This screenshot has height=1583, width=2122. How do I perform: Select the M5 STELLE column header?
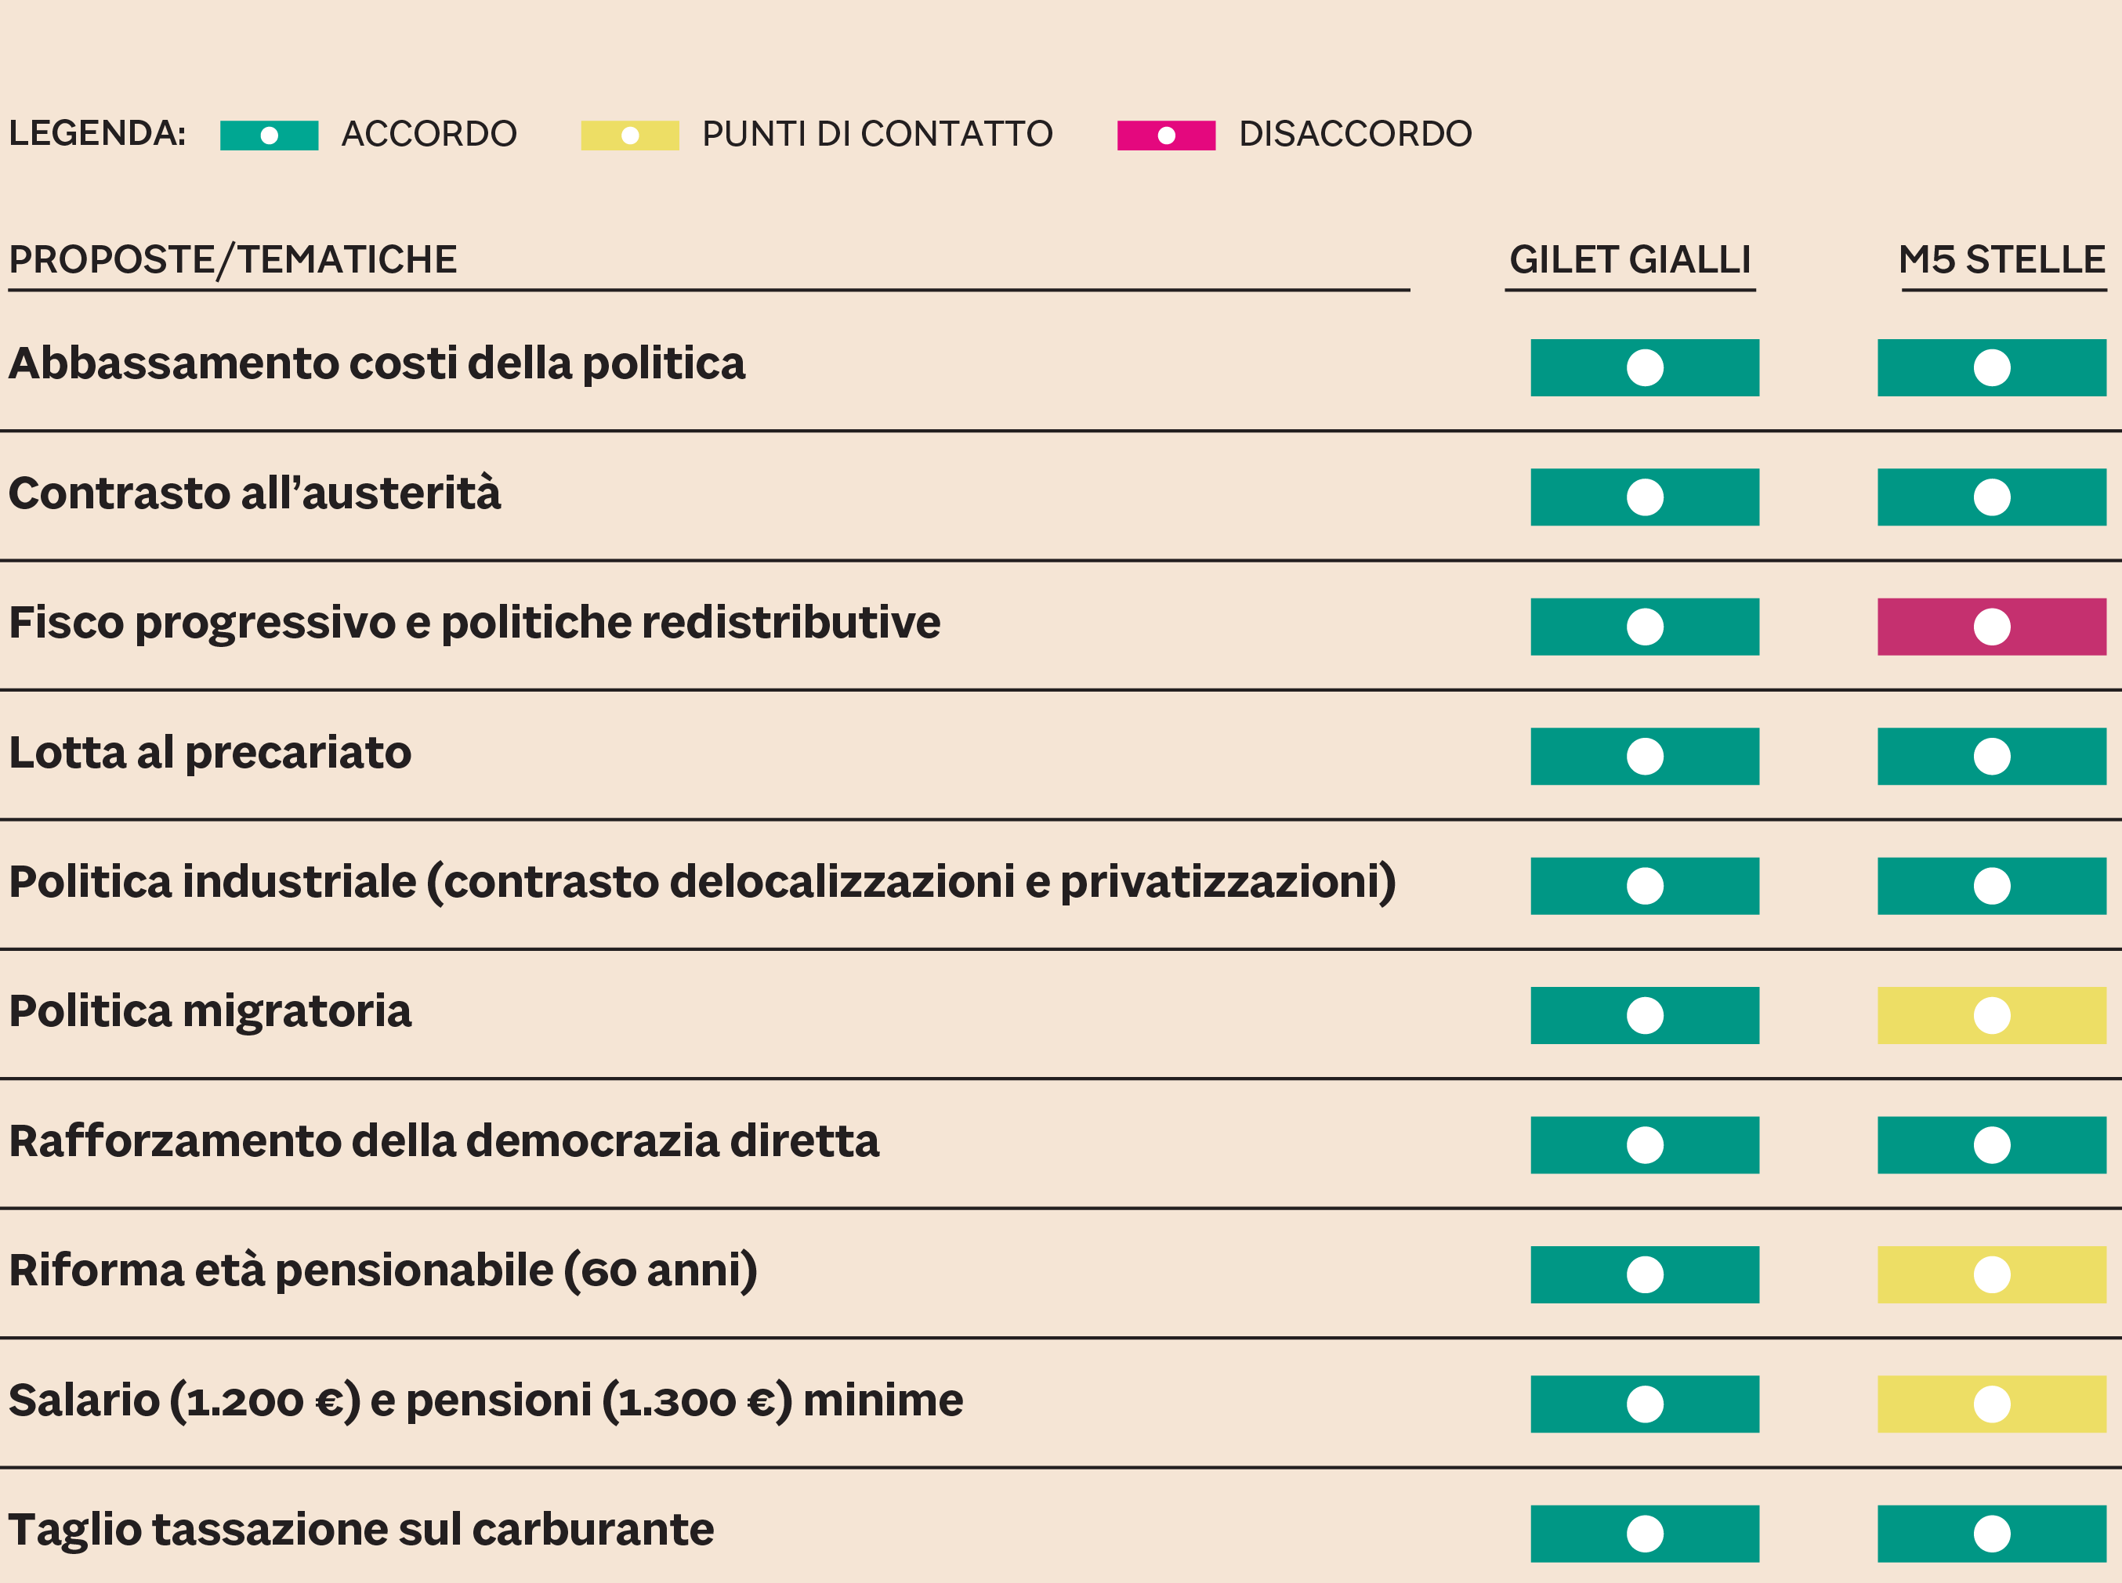point(2001,260)
